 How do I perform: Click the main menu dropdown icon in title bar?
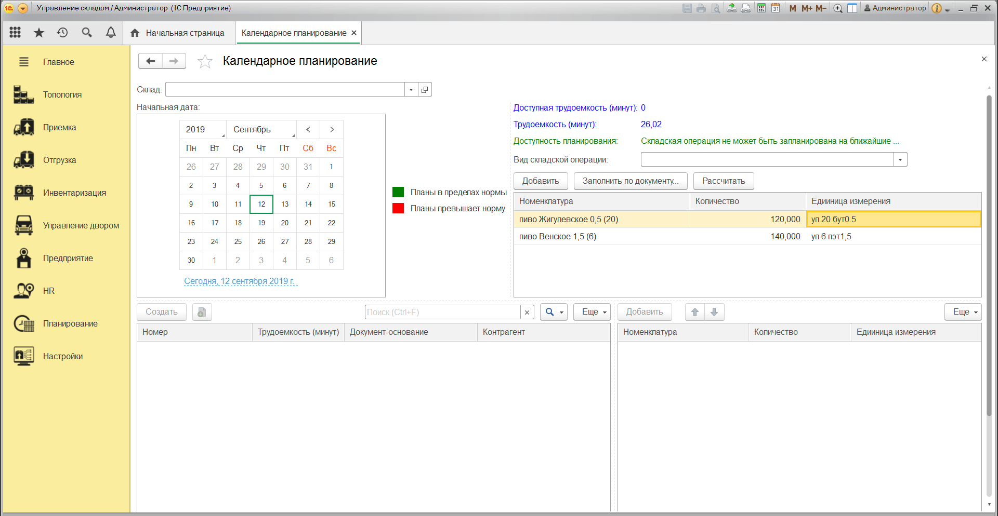pos(23,8)
